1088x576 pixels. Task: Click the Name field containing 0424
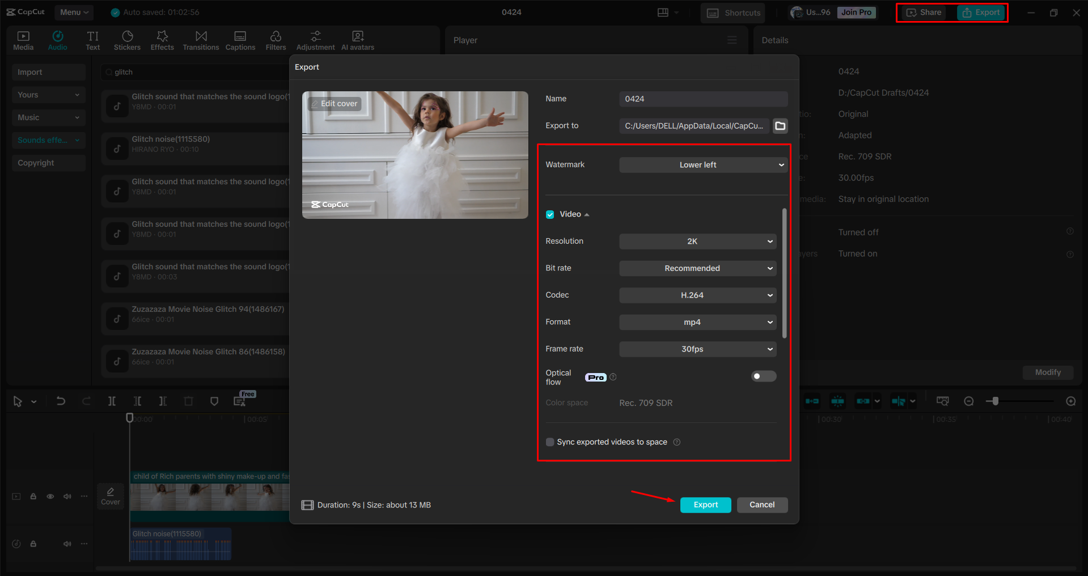click(x=703, y=99)
